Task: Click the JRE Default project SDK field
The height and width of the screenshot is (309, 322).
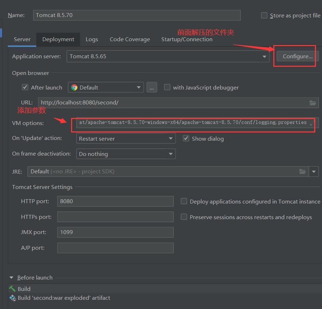Action: click(168, 172)
